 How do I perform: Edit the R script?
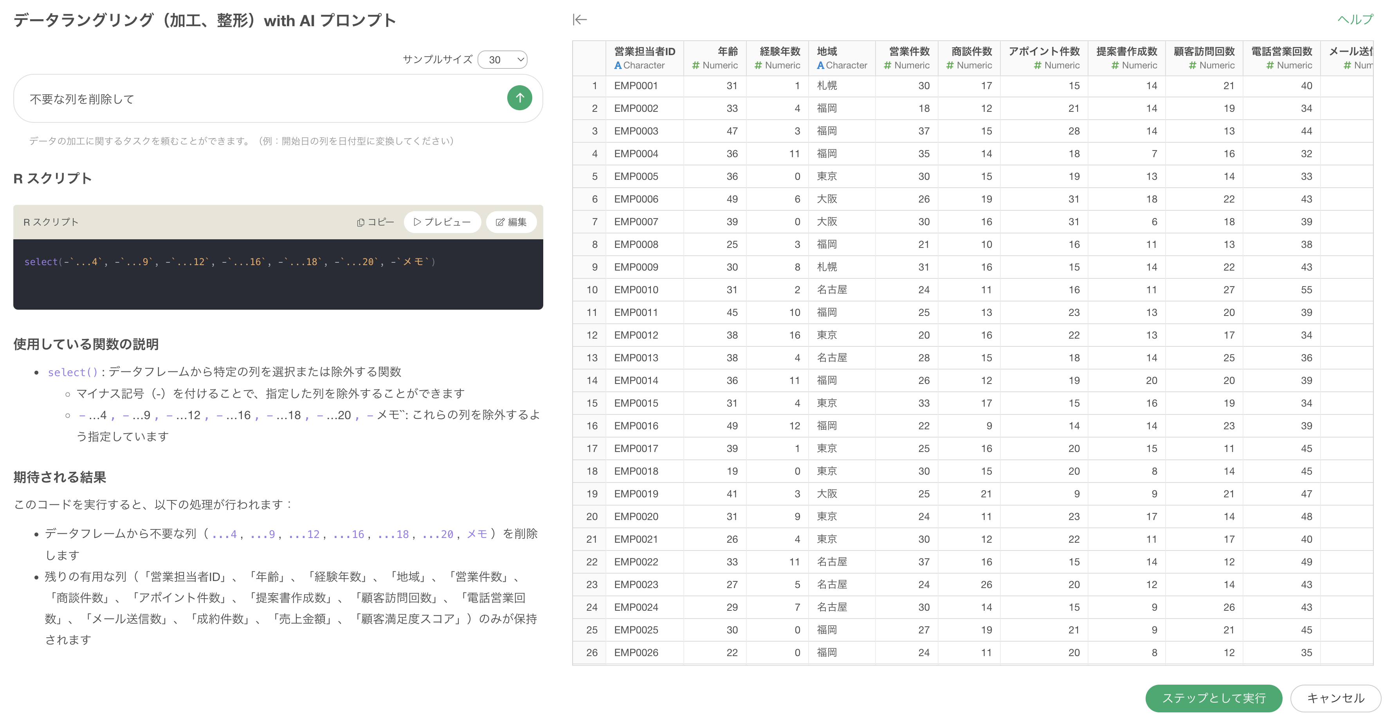tap(511, 222)
